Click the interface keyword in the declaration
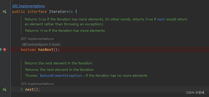The image size is (209, 97). [x=37, y=12]
